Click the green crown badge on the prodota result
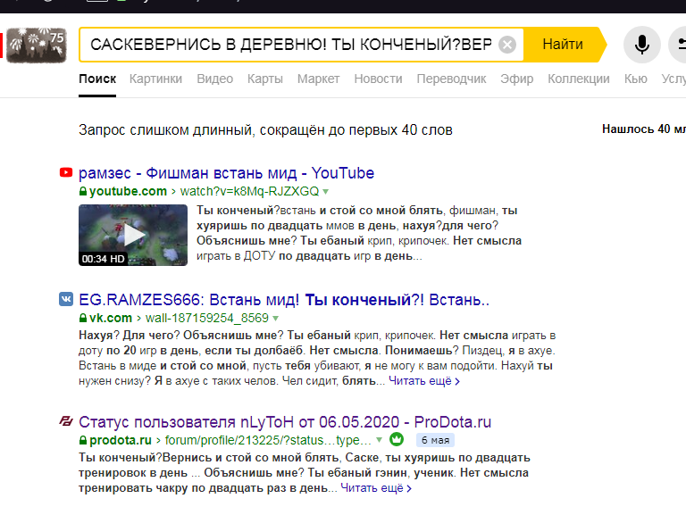686x515 pixels. pyautogui.click(x=397, y=439)
